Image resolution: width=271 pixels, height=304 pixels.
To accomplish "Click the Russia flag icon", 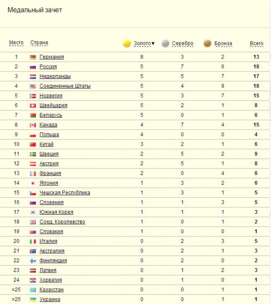I will 33,67.
